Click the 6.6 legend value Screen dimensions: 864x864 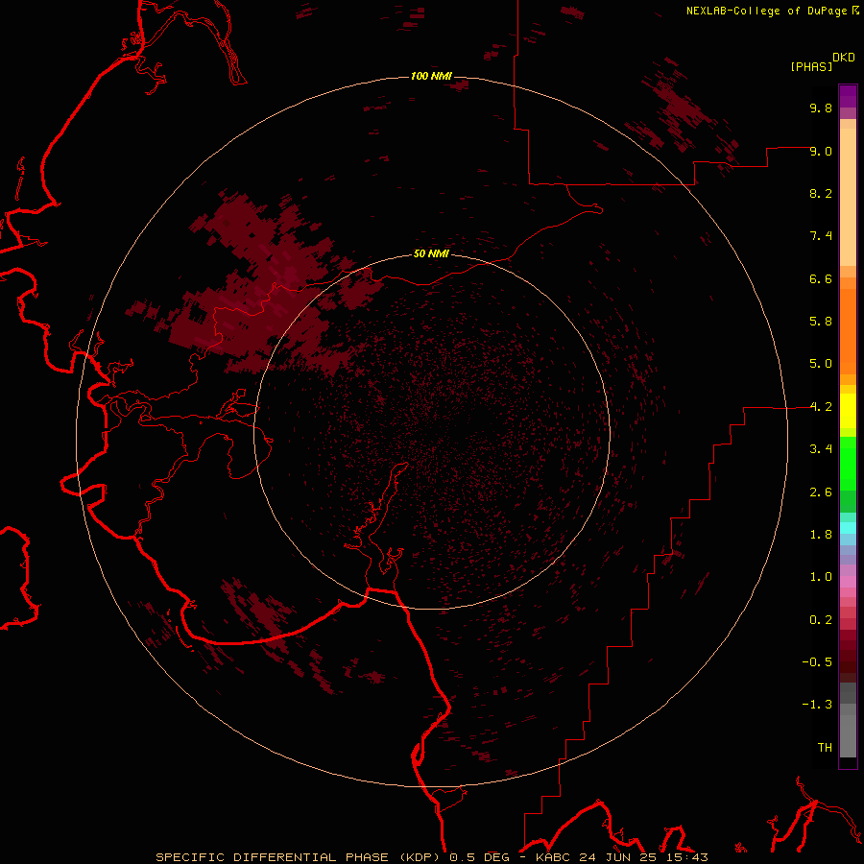821,278
